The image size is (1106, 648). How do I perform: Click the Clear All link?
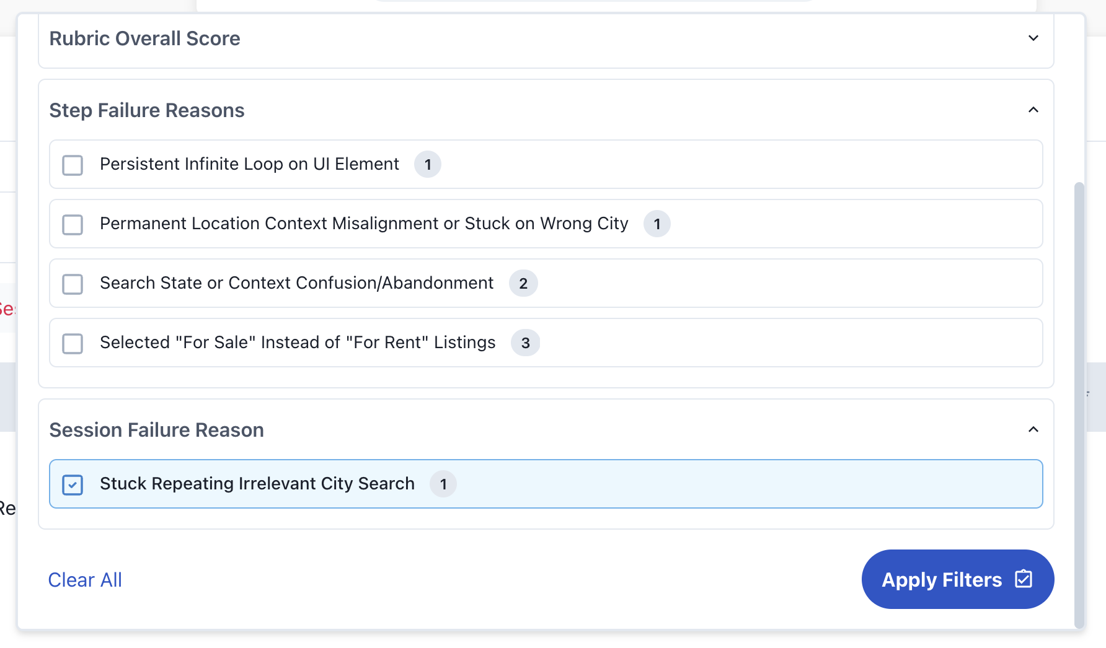[85, 580]
